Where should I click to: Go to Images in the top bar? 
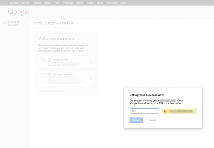pyautogui.click(x=37, y=3)
